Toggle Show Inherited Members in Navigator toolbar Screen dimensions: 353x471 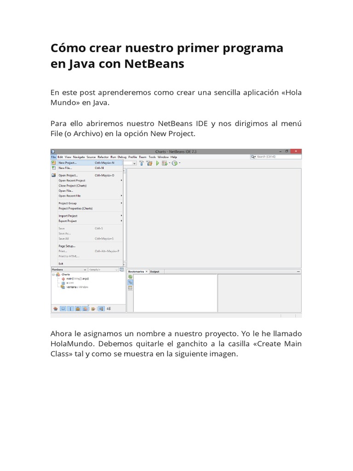click(x=56, y=309)
